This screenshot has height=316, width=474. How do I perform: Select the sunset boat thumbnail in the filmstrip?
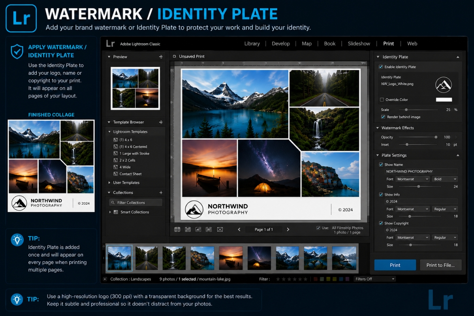(x=231, y=258)
